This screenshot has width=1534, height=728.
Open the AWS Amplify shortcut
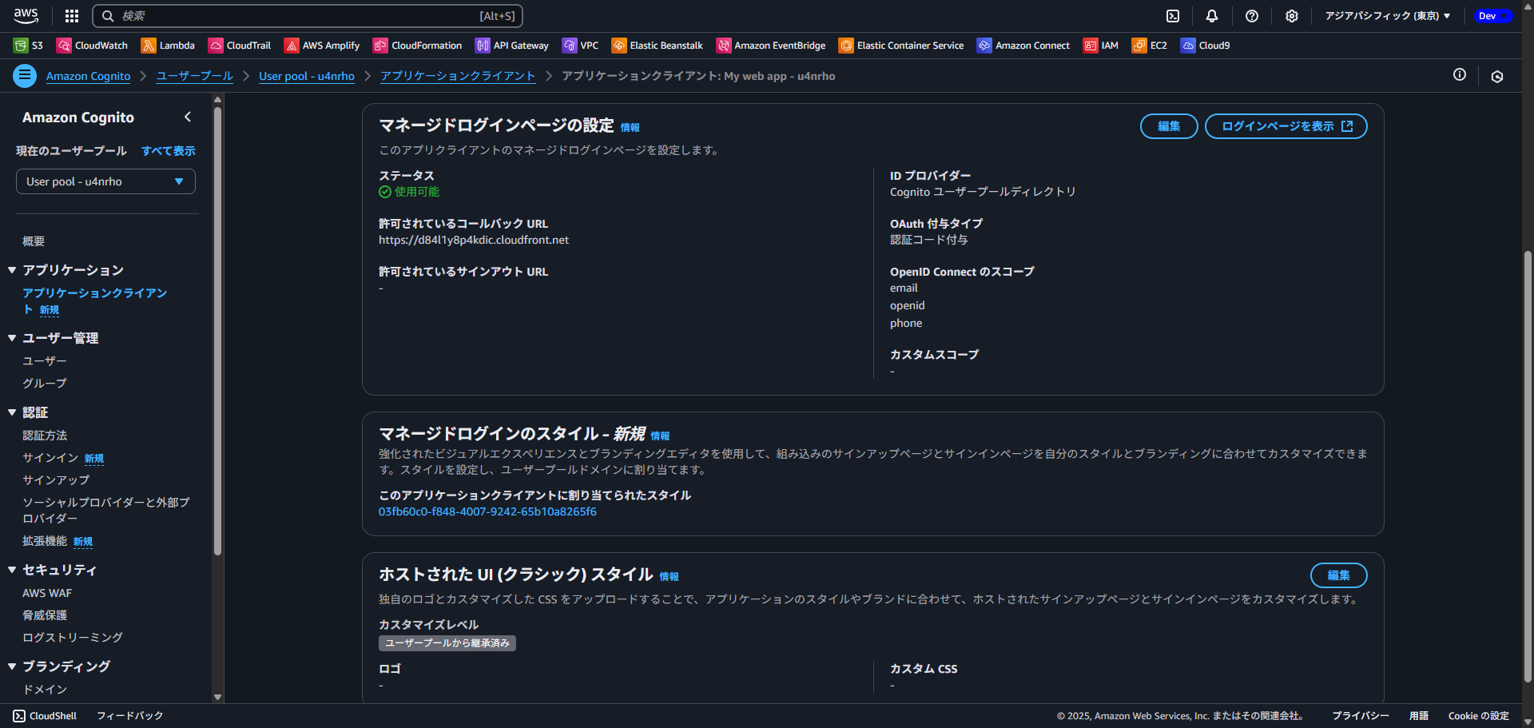322,46
